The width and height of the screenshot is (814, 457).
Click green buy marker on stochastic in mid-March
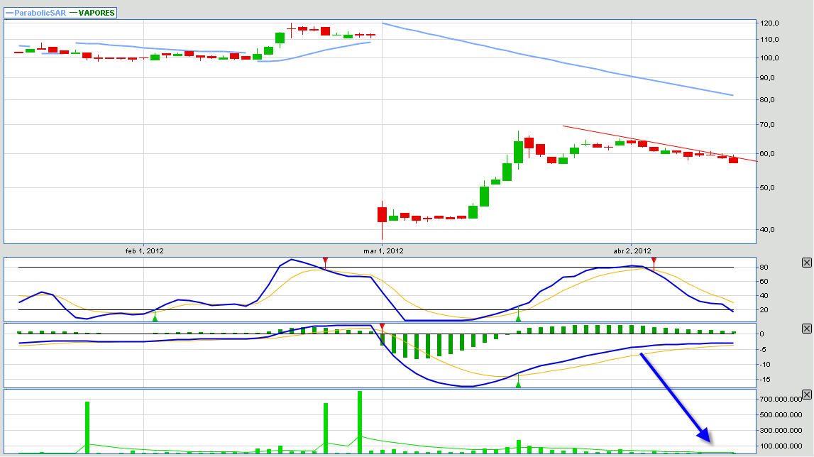[518, 315]
